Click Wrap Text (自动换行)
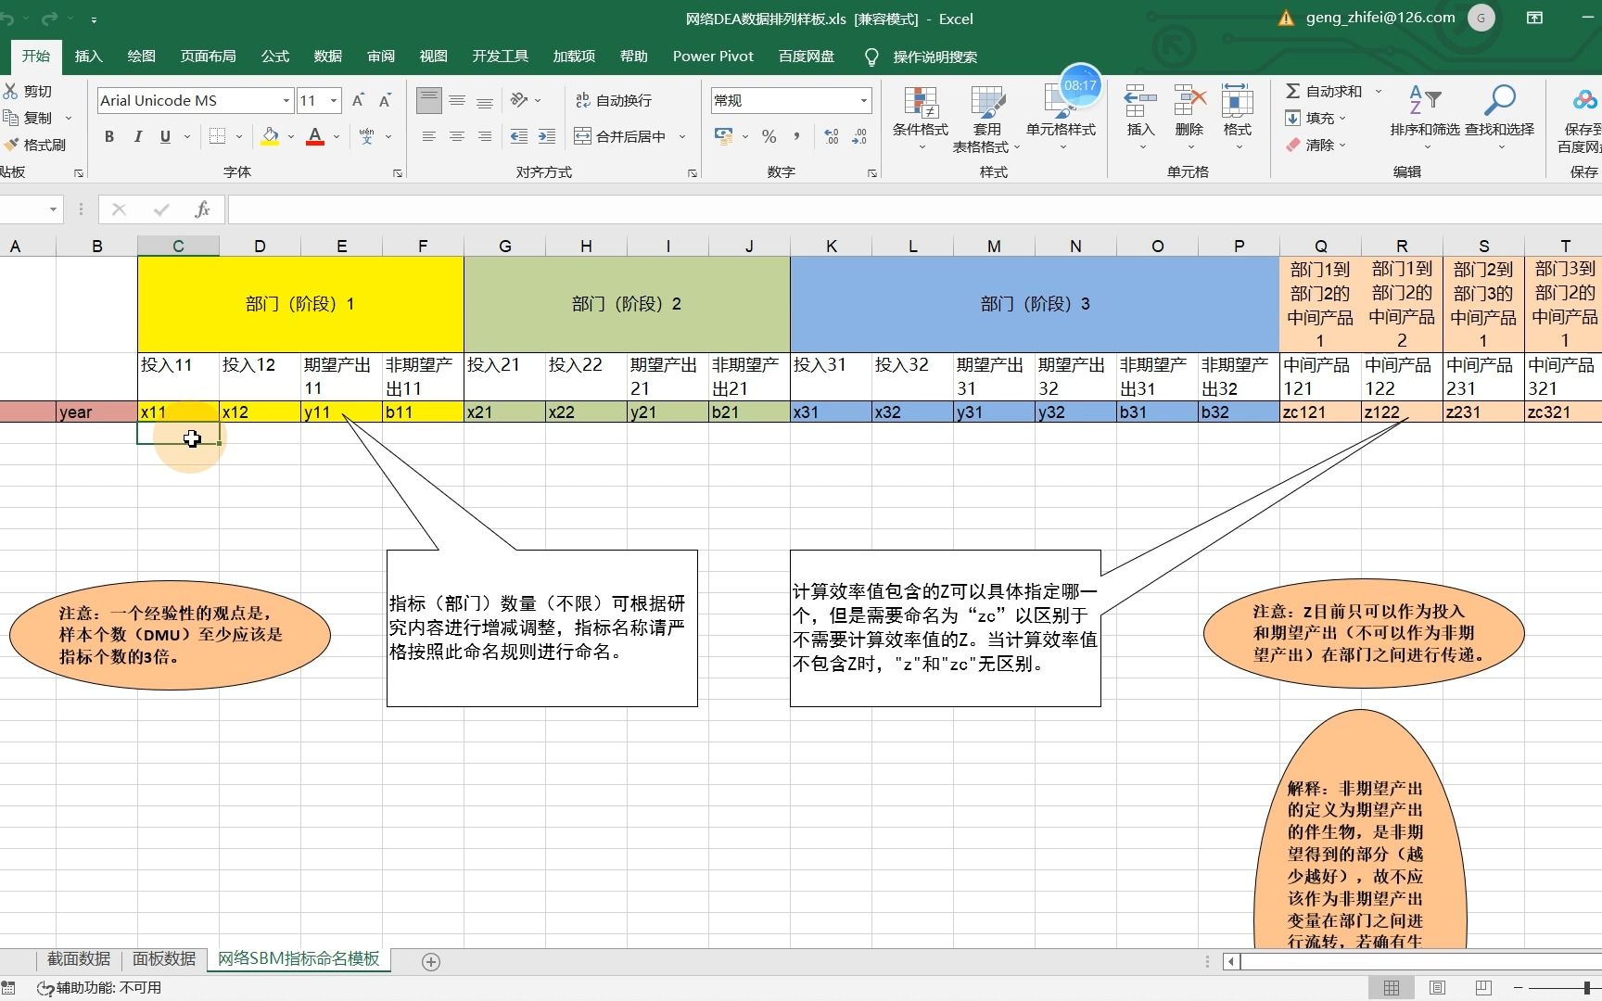 (613, 100)
